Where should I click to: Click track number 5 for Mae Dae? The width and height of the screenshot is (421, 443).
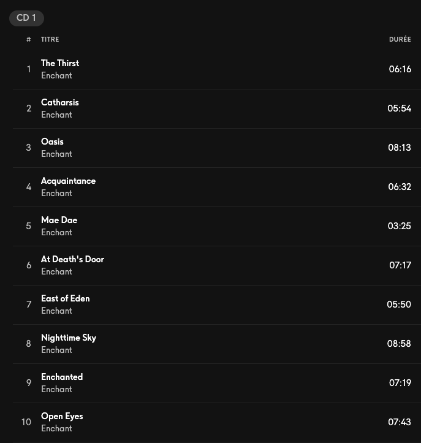(x=28, y=226)
